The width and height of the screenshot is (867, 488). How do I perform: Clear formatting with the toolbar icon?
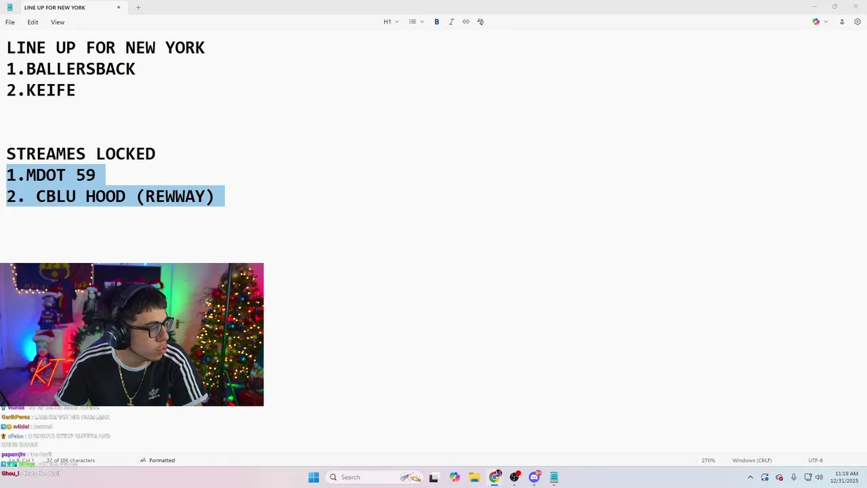click(x=480, y=22)
